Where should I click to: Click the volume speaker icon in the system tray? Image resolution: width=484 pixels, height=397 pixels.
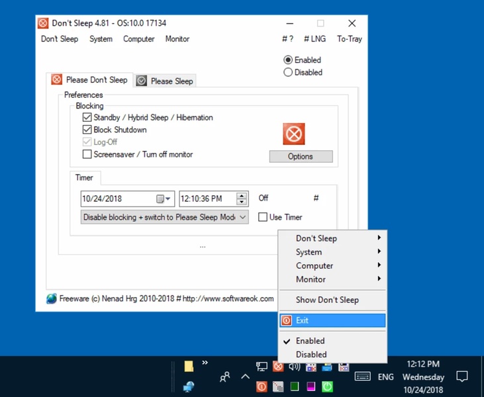[295, 367]
